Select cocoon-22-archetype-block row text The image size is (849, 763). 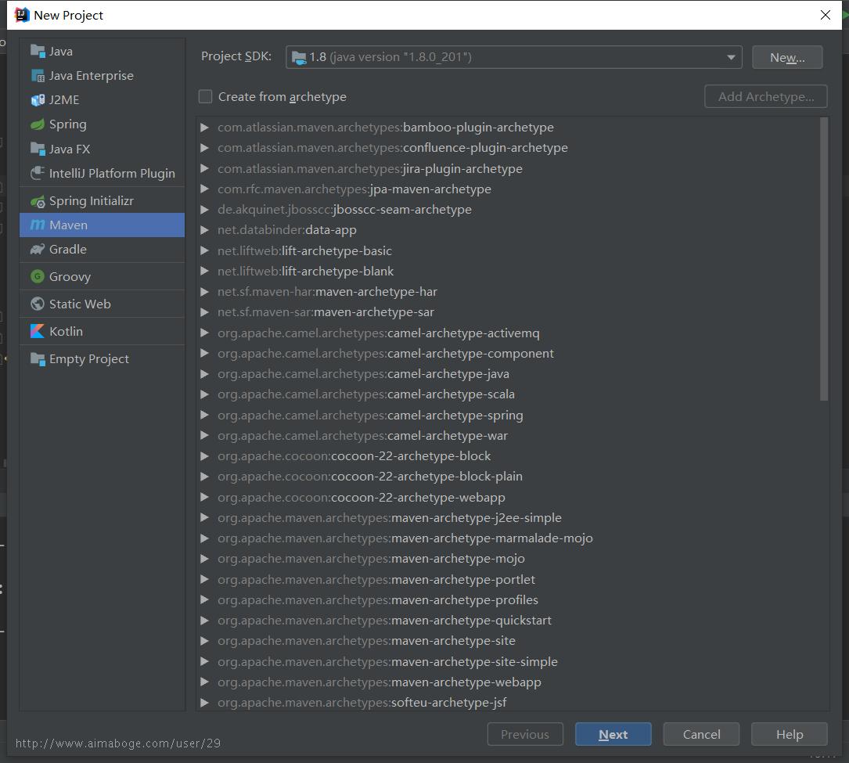[354, 456]
